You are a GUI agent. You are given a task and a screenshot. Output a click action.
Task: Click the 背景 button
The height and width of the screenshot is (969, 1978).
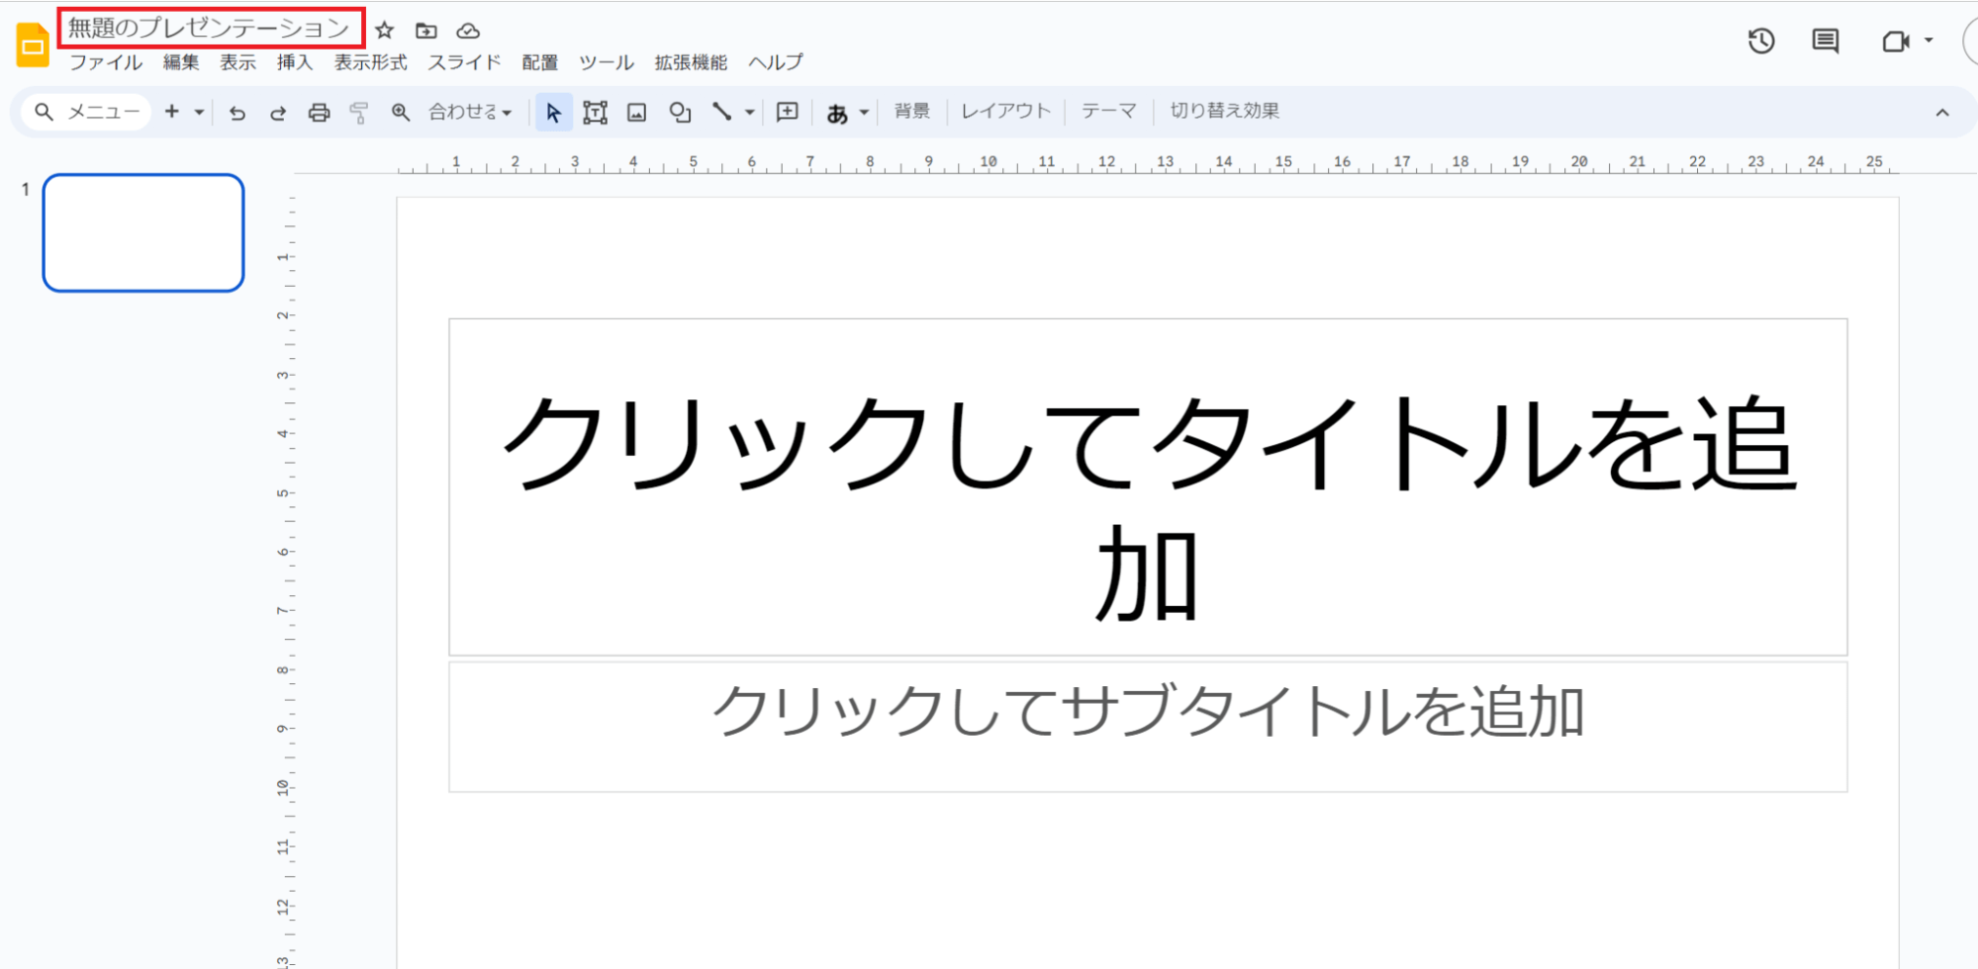[x=911, y=111]
